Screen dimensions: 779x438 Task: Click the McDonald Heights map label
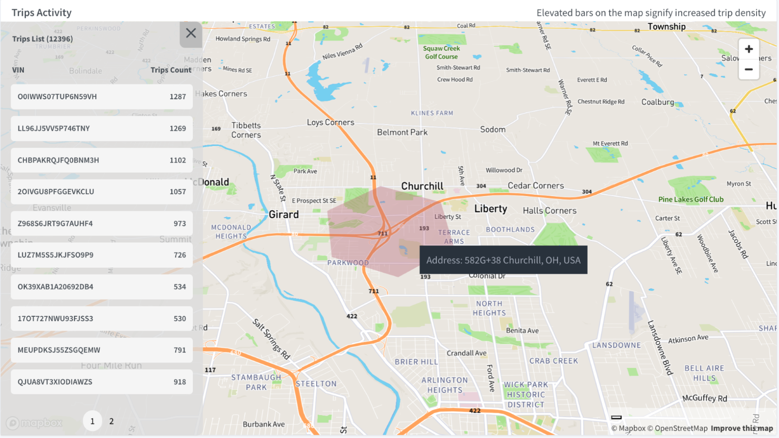click(231, 232)
